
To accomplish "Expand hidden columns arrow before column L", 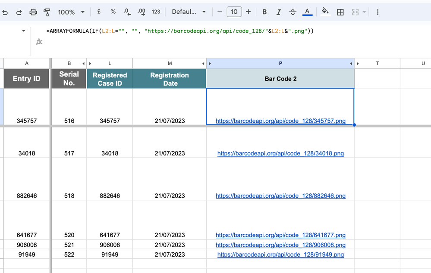I will click(x=90, y=64).
